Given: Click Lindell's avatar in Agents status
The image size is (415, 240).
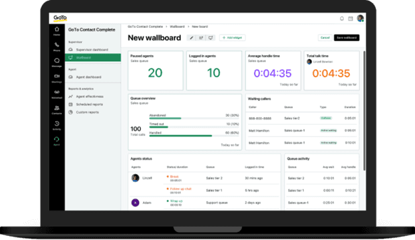Looking at the screenshot, I should (x=135, y=178).
